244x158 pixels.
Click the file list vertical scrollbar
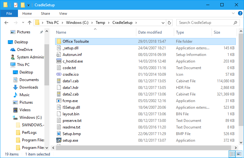tap(241, 80)
